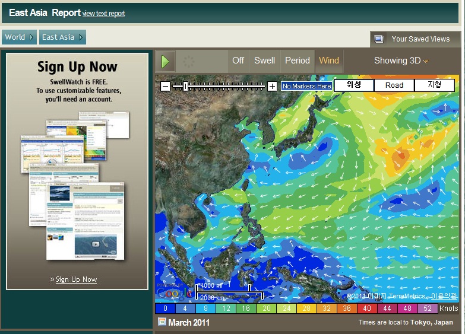Open the March 2011 calendar icon

tap(162, 322)
